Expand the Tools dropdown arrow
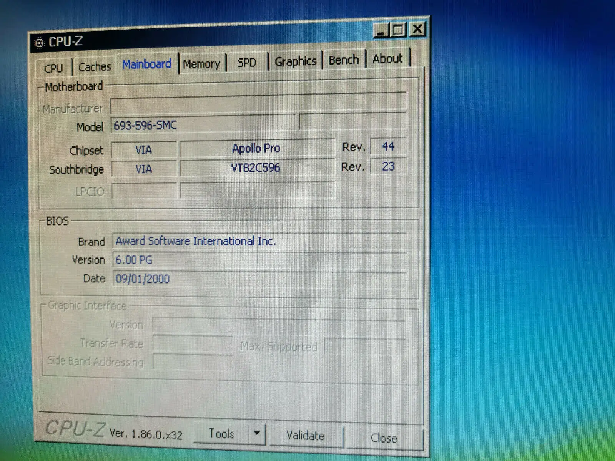This screenshot has width=615, height=461. click(x=257, y=433)
